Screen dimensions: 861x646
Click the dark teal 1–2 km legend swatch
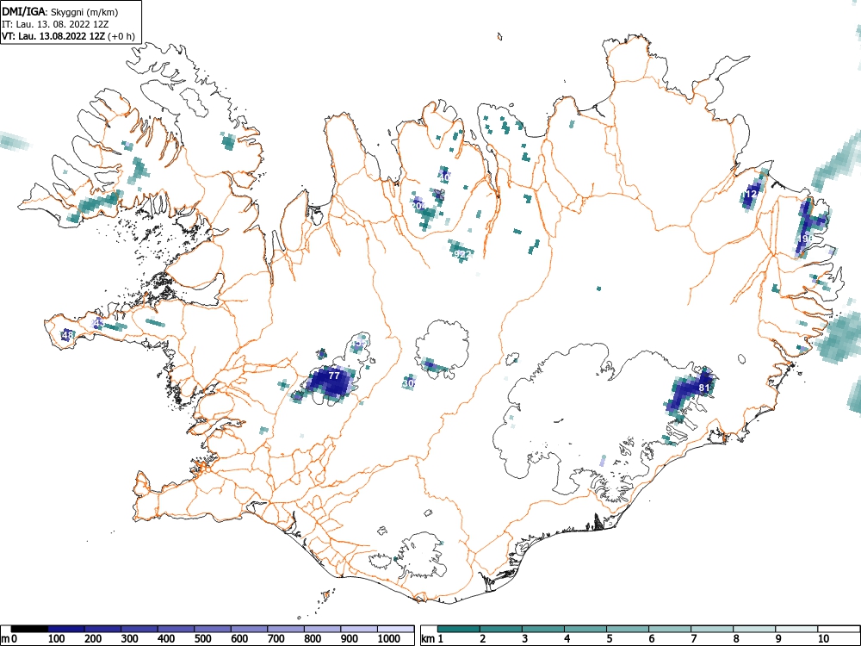(459, 629)
